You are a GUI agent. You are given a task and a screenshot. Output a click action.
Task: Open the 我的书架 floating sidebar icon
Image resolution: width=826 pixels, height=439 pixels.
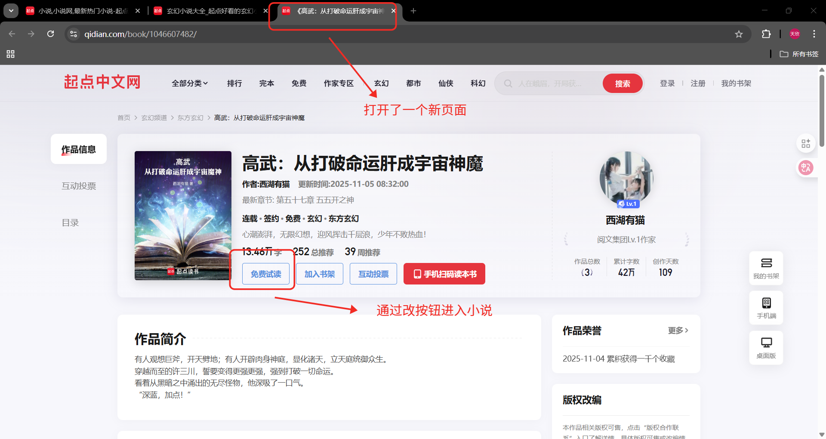click(x=766, y=268)
